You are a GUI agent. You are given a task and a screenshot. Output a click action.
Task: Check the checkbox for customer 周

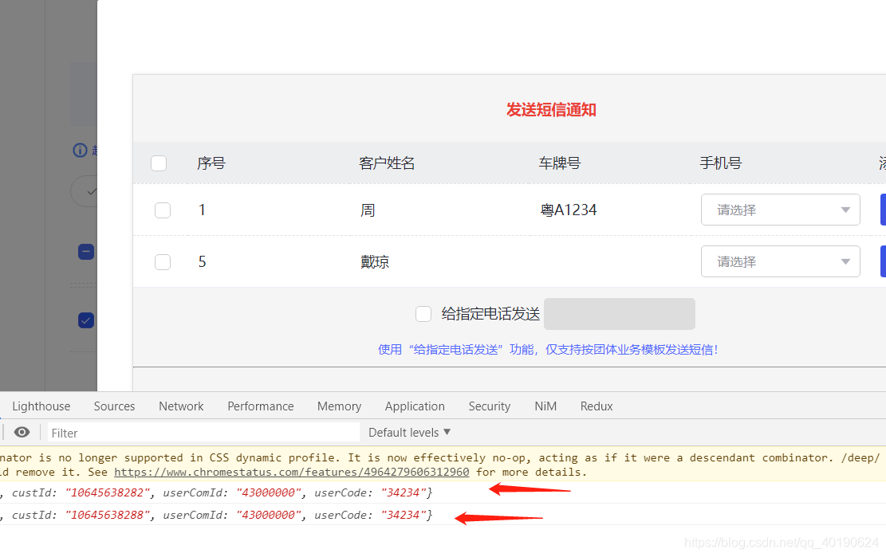click(162, 210)
